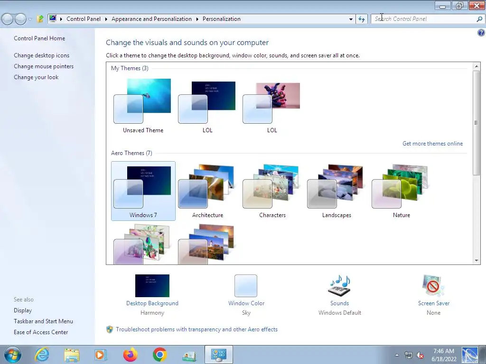Click the search magnifier icon
Image resolution: width=486 pixels, height=364 pixels.
pyautogui.click(x=479, y=19)
